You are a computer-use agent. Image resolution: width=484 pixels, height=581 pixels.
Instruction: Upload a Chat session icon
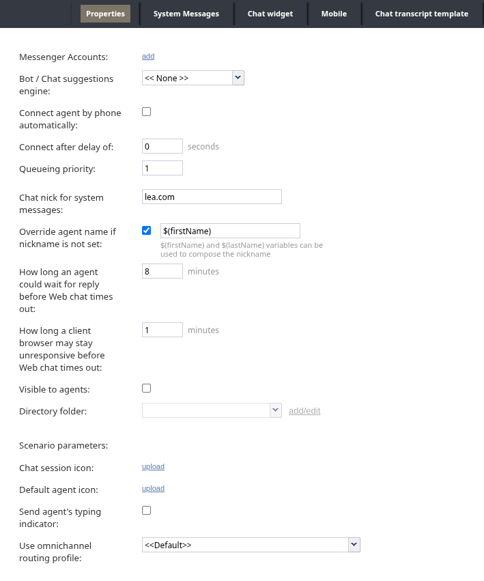(153, 467)
